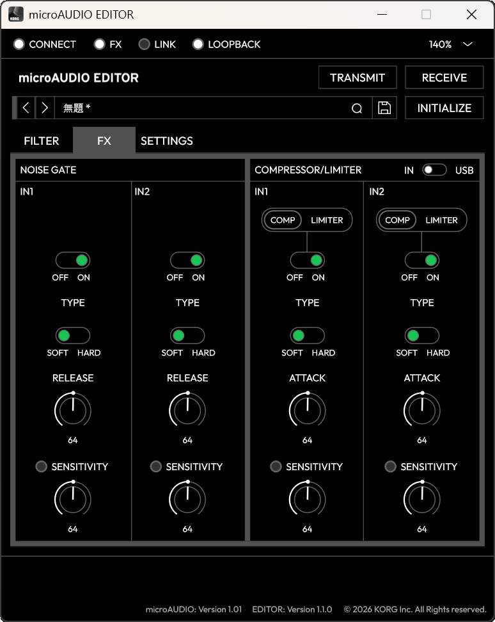Click the FX status indicator at top
Viewport: 495px width, 622px height.
tap(99, 44)
